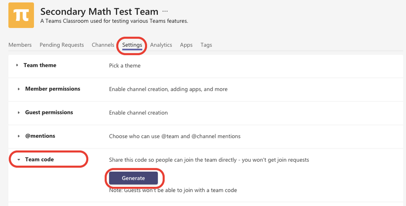Expand the Member permissions section arrow
The width and height of the screenshot is (406, 206).
pyautogui.click(x=19, y=89)
